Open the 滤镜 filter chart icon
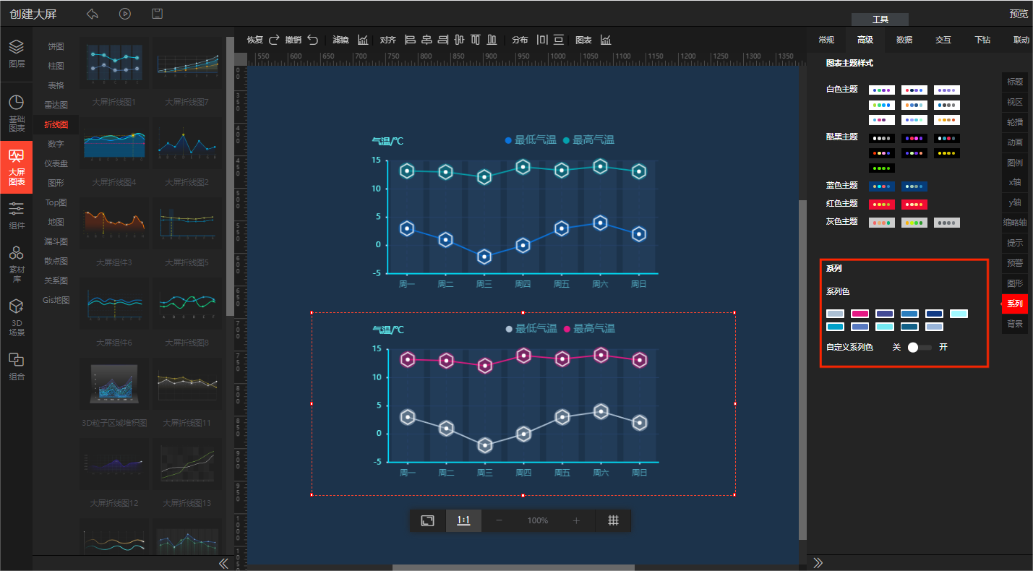 click(x=363, y=40)
